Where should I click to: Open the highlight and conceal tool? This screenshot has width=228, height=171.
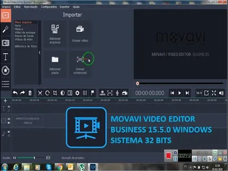coord(110,93)
